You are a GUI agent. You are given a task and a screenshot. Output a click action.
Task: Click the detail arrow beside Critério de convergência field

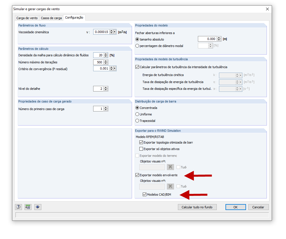point(115,68)
